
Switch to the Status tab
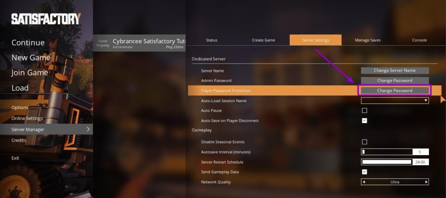coord(211,40)
